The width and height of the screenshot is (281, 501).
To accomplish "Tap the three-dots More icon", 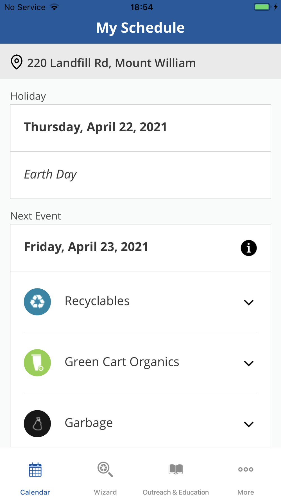I will pos(246,469).
